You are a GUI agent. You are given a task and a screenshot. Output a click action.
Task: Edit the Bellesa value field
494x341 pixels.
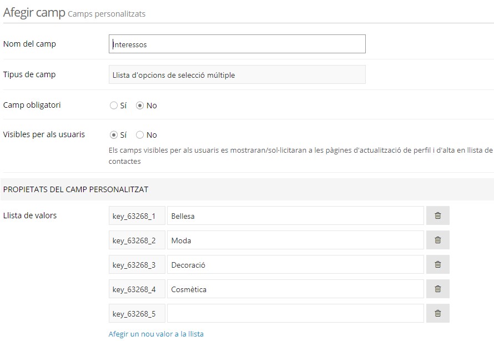pos(295,216)
